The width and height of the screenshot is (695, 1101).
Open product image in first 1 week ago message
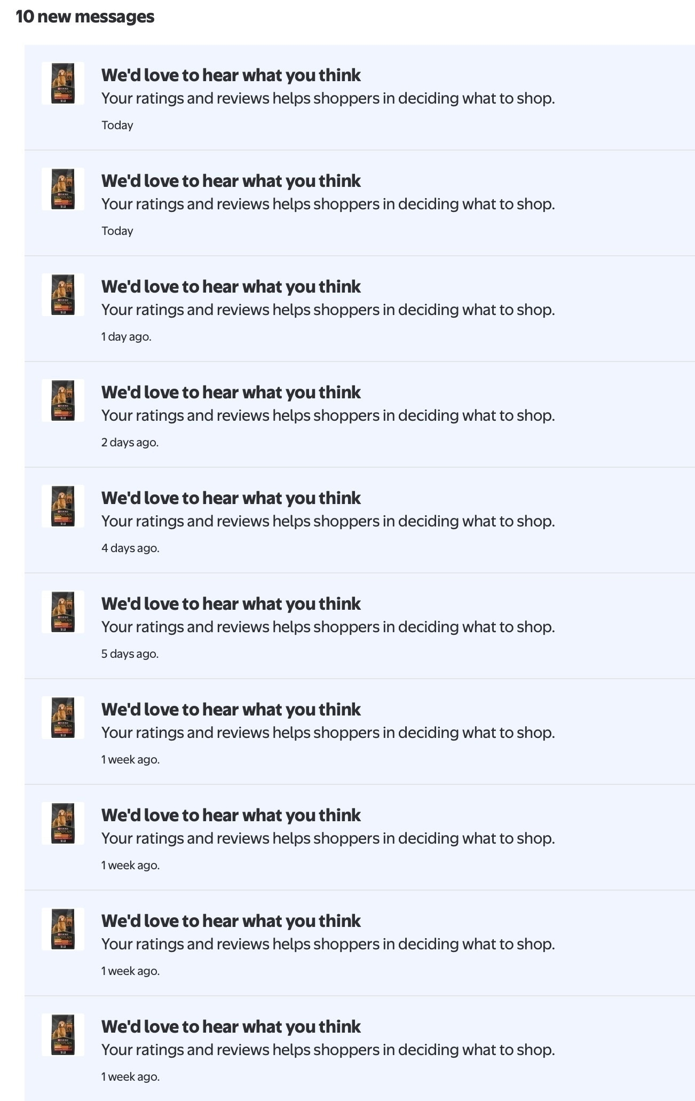(63, 718)
